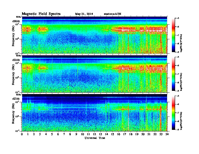This screenshot has height=154, width=199.
Task: Click hour tick "13" on the time axis
Action: tap(101, 134)
